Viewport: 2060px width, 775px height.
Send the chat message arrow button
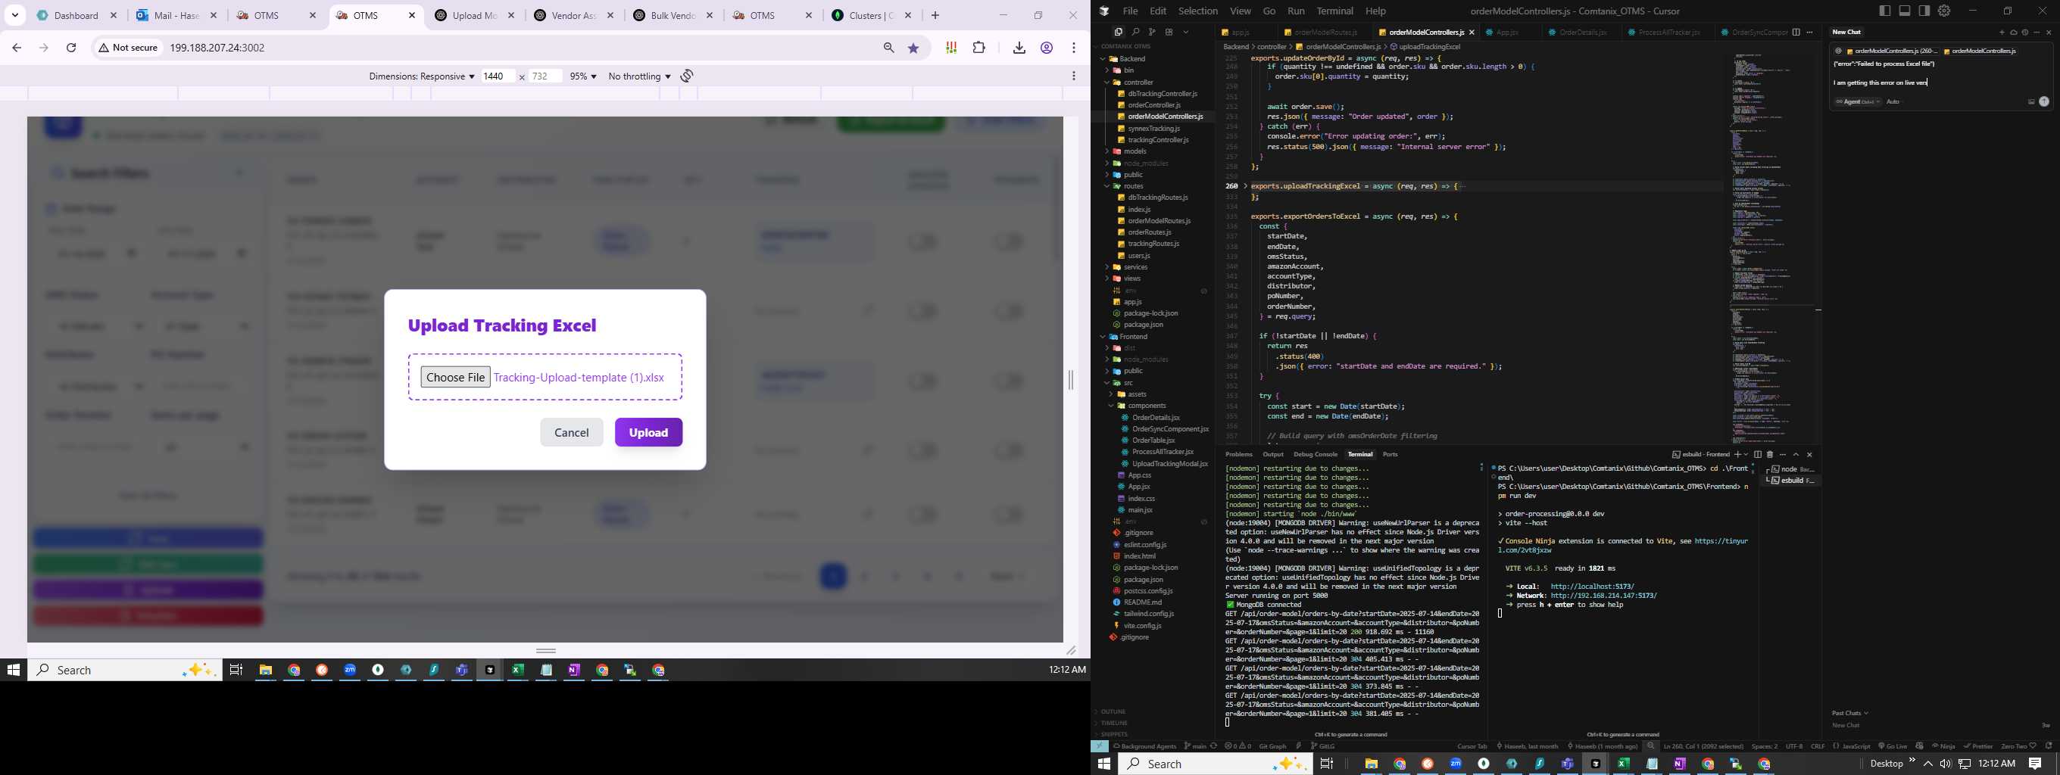[x=2044, y=101]
